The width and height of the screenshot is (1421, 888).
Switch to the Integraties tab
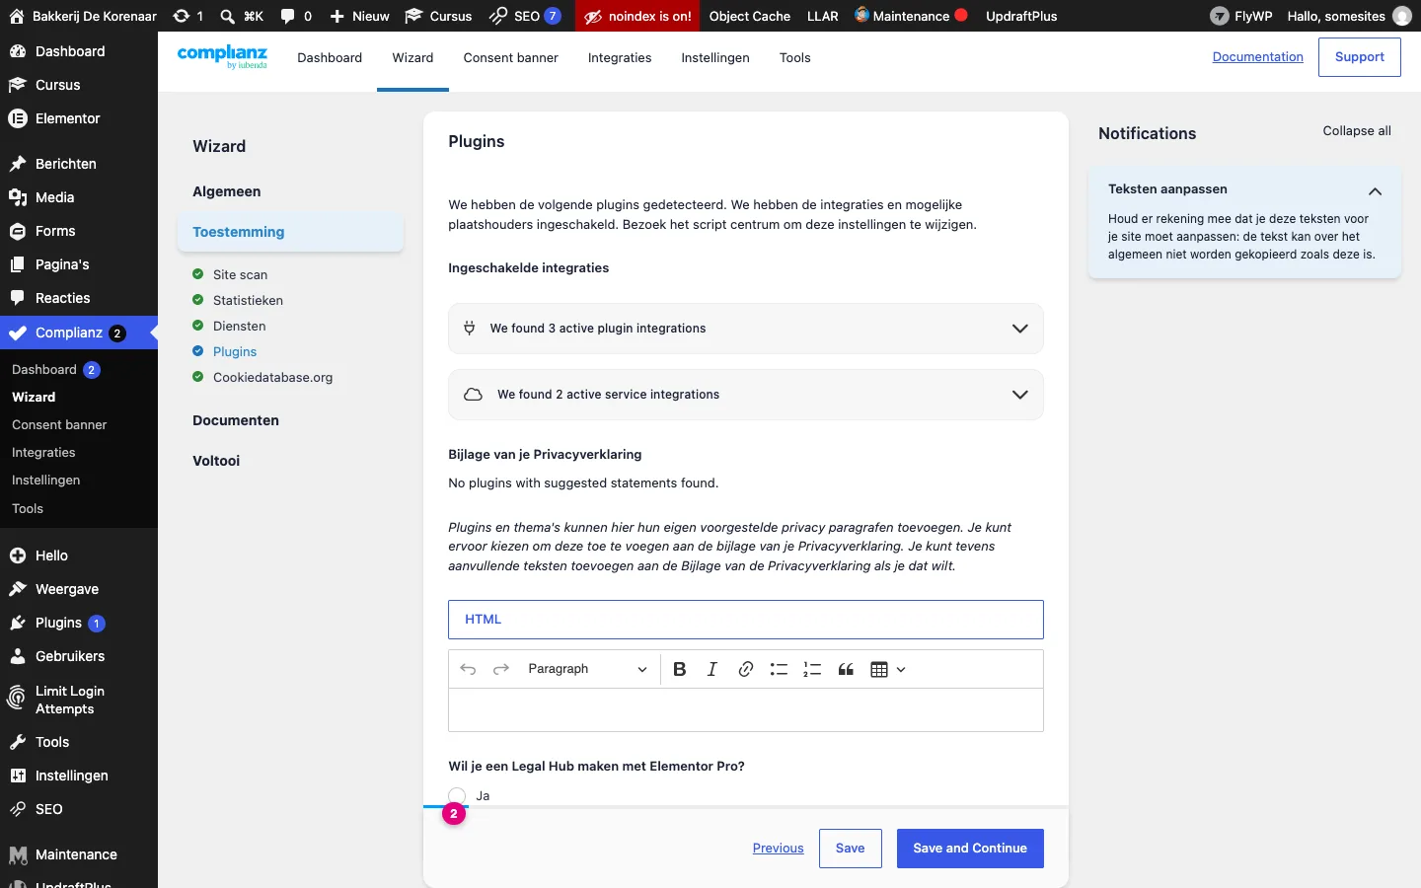(620, 58)
